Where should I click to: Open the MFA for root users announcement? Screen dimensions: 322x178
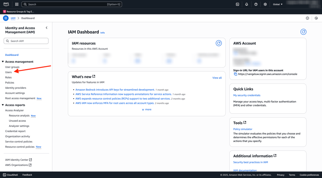(115, 103)
